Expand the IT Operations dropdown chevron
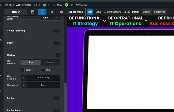Viewport: 174px width, 112px height. tap(146, 21)
